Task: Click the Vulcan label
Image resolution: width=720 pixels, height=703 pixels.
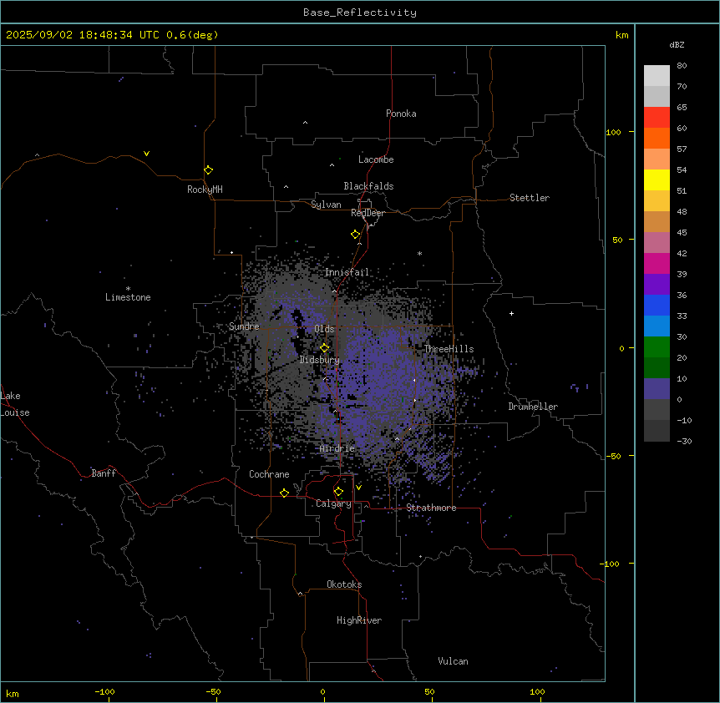Action: coord(454,661)
